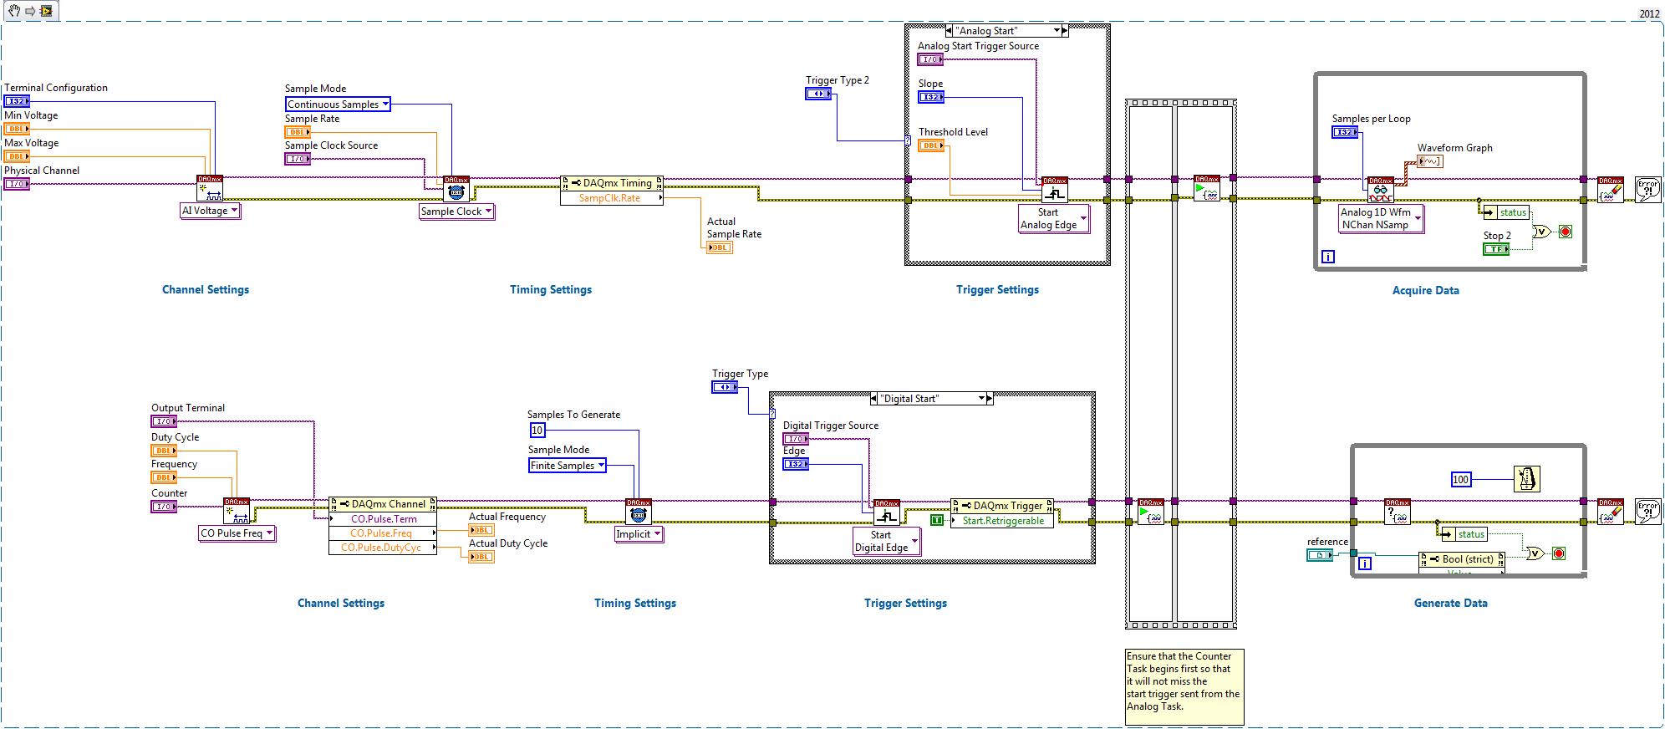Screen dimensions: 1665x729
Task: Click the hand scroll tool icon
Action: (14, 11)
